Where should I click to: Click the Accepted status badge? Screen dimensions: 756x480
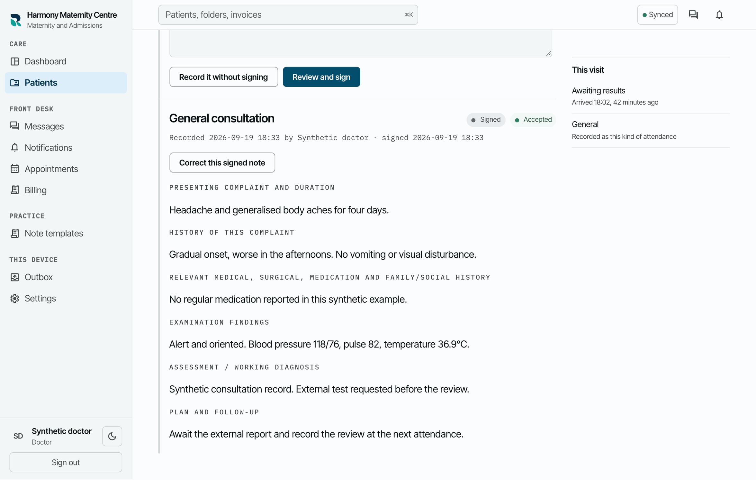[533, 120]
